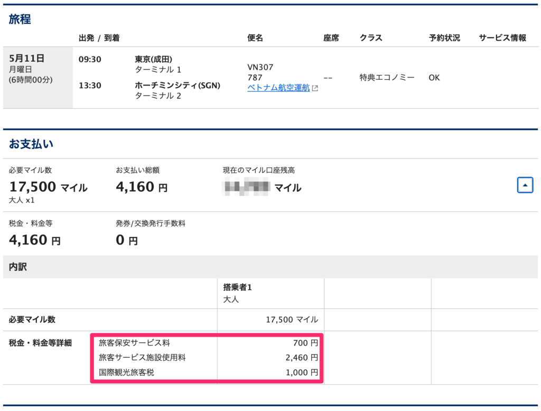
Task: Select the 税金・料金等 4,160 円 amount
Action: tap(34, 240)
